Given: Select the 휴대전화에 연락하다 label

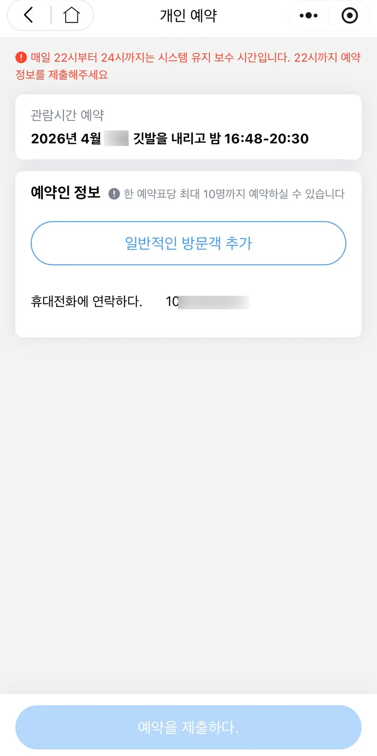Looking at the screenshot, I should 87,301.
